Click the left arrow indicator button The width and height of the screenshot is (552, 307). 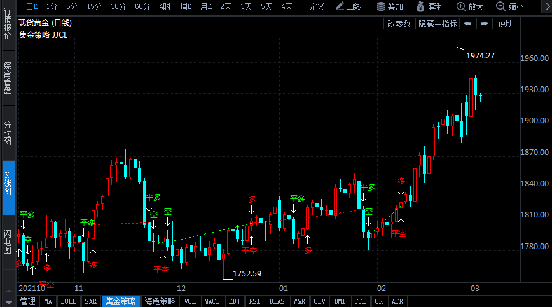click(x=467, y=24)
